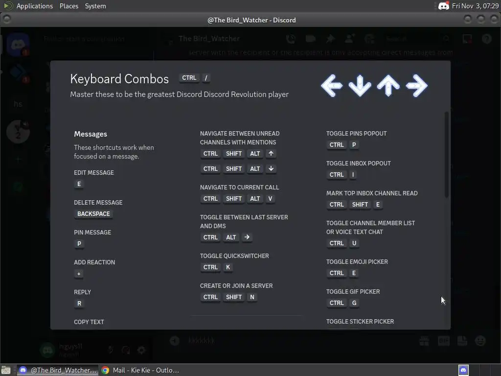The height and width of the screenshot is (376, 501).
Task: Click the N key under Create or Join Server
Action: (252, 297)
